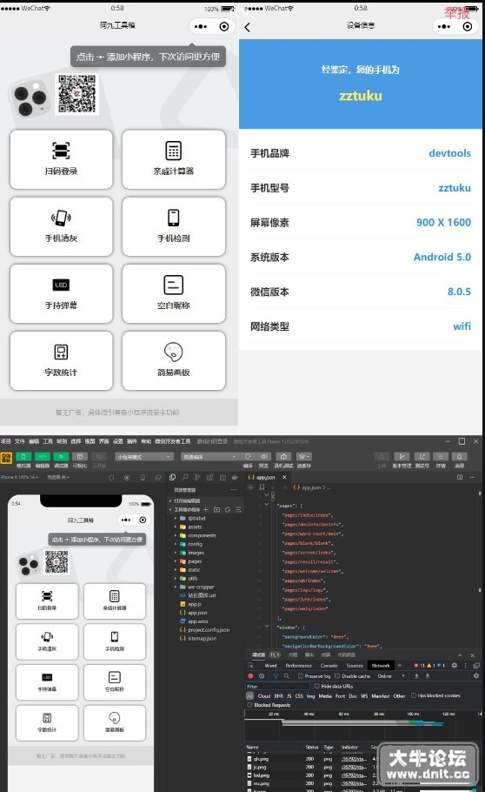Open the search icon in the explorer sidebar
The image size is (485, 792).
(185, 477)
